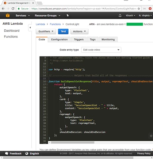Click the title: "SessionSpeechlet" line 24
153x159 pixels.
pyautogui.click(x=90, y=105)
